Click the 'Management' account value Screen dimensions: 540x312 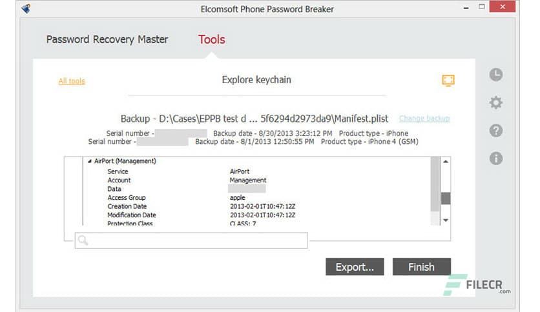(248, 180)
